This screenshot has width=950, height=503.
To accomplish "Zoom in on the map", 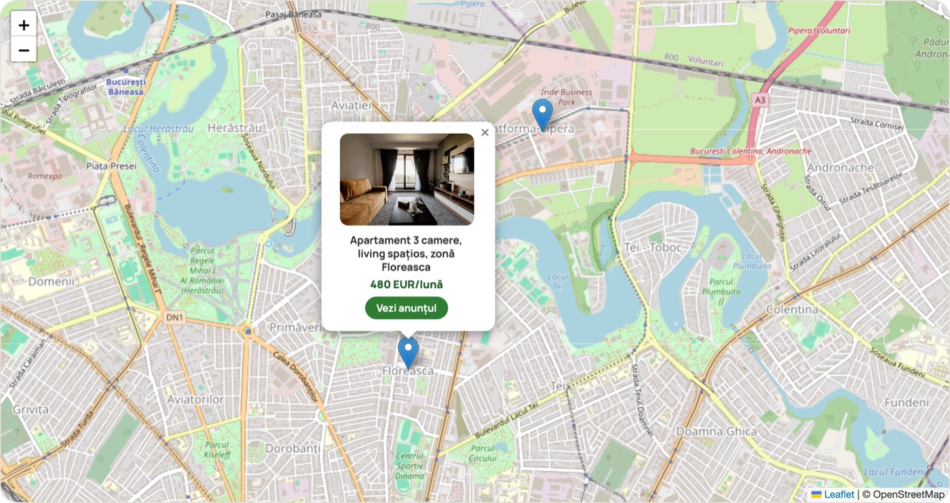I will (x=24, y=25).
